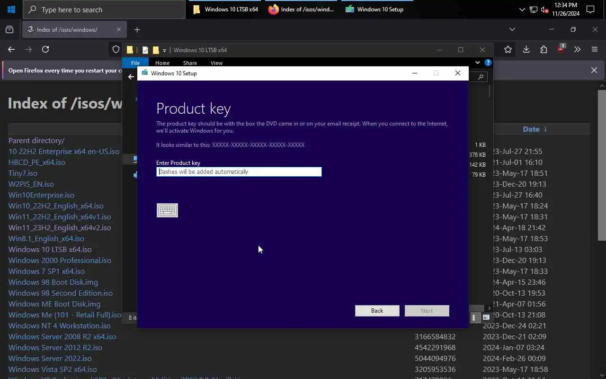Open Win10_22H2_English_x64.iso link
The image size is (606, 379).
[56, 206]
